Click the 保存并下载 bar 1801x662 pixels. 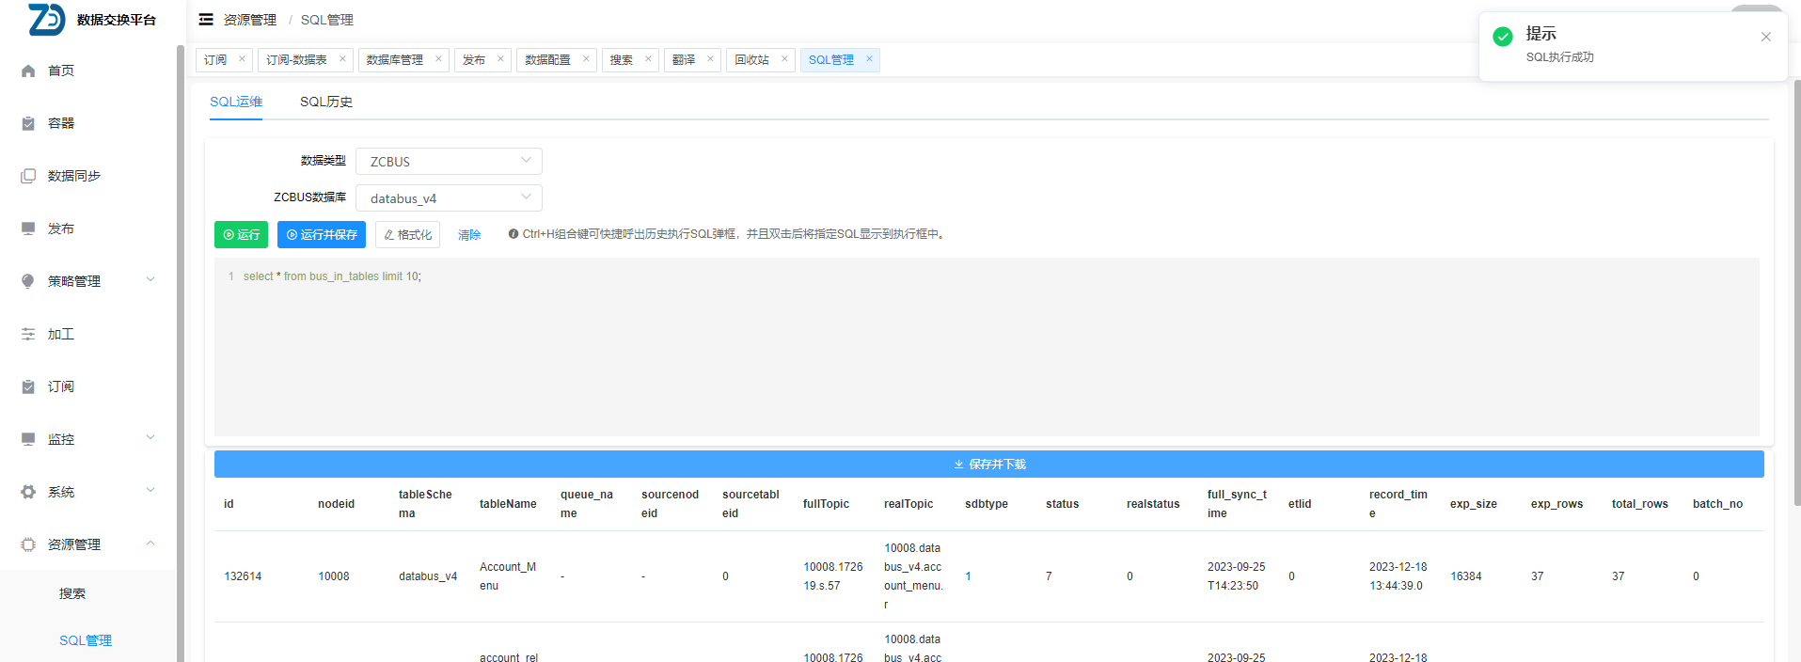(988, 465)
